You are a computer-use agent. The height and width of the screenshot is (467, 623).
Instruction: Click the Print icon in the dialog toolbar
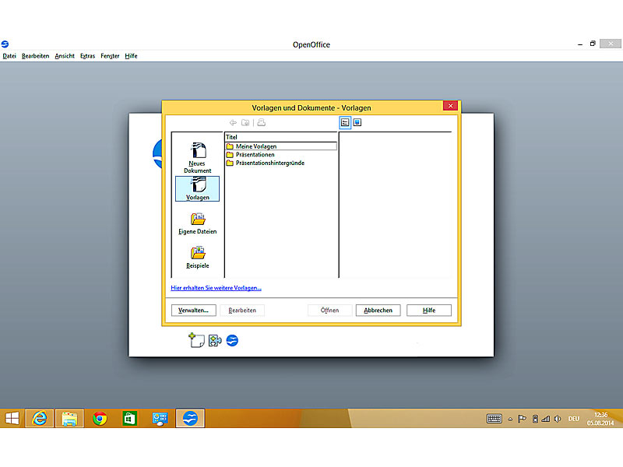262,123
